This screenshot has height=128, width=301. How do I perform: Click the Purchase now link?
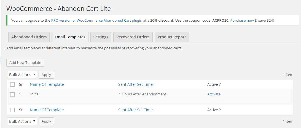(242, 21)
